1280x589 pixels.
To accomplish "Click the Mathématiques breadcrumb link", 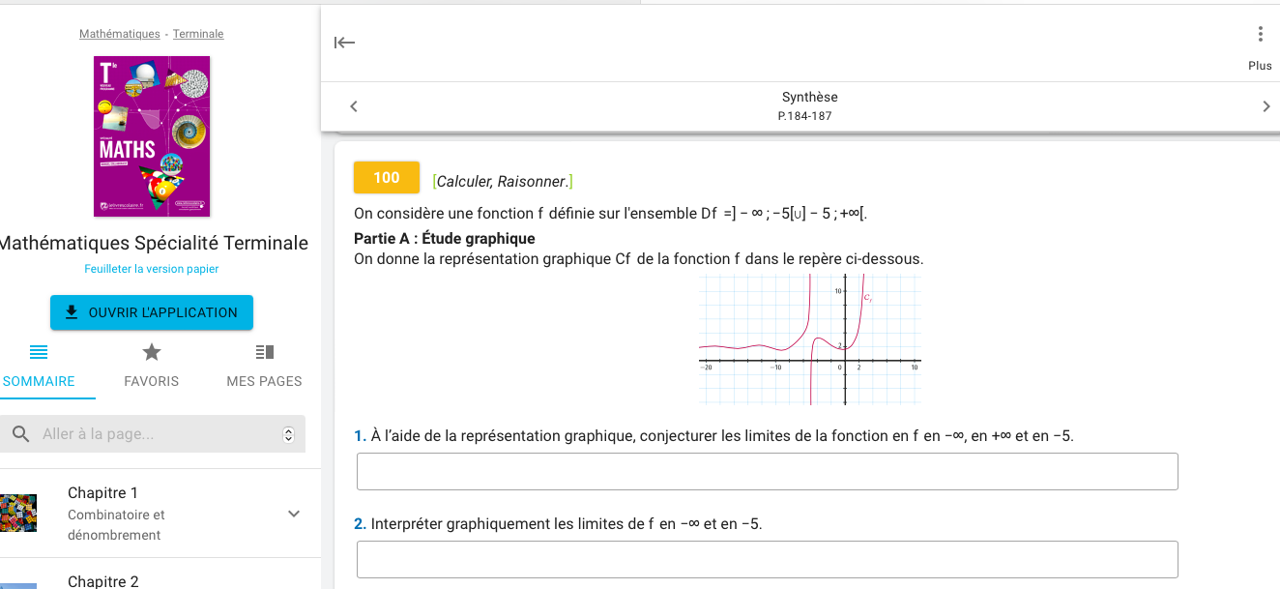I will (120, 34).
